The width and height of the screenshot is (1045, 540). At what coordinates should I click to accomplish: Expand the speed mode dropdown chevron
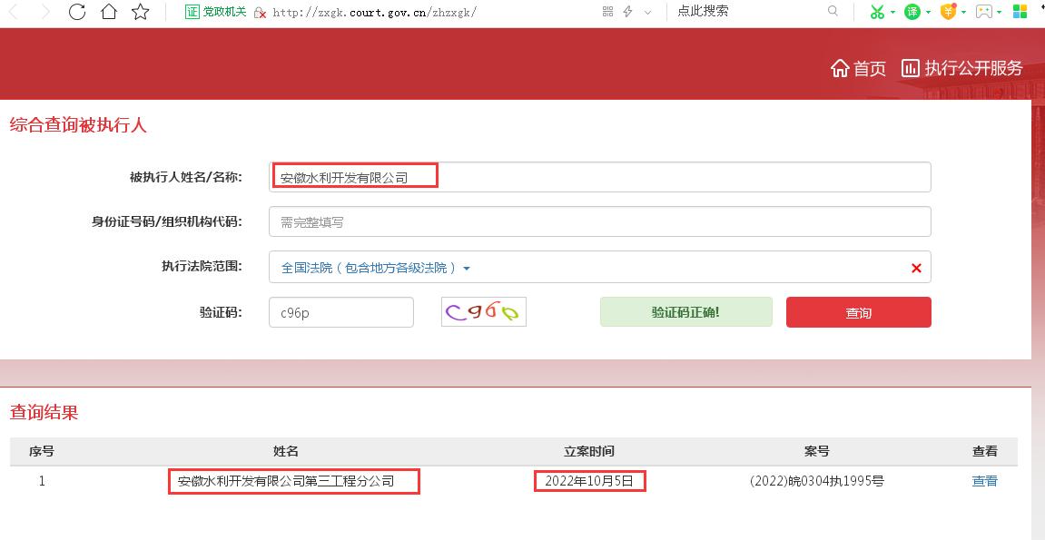tap(646, 12)
